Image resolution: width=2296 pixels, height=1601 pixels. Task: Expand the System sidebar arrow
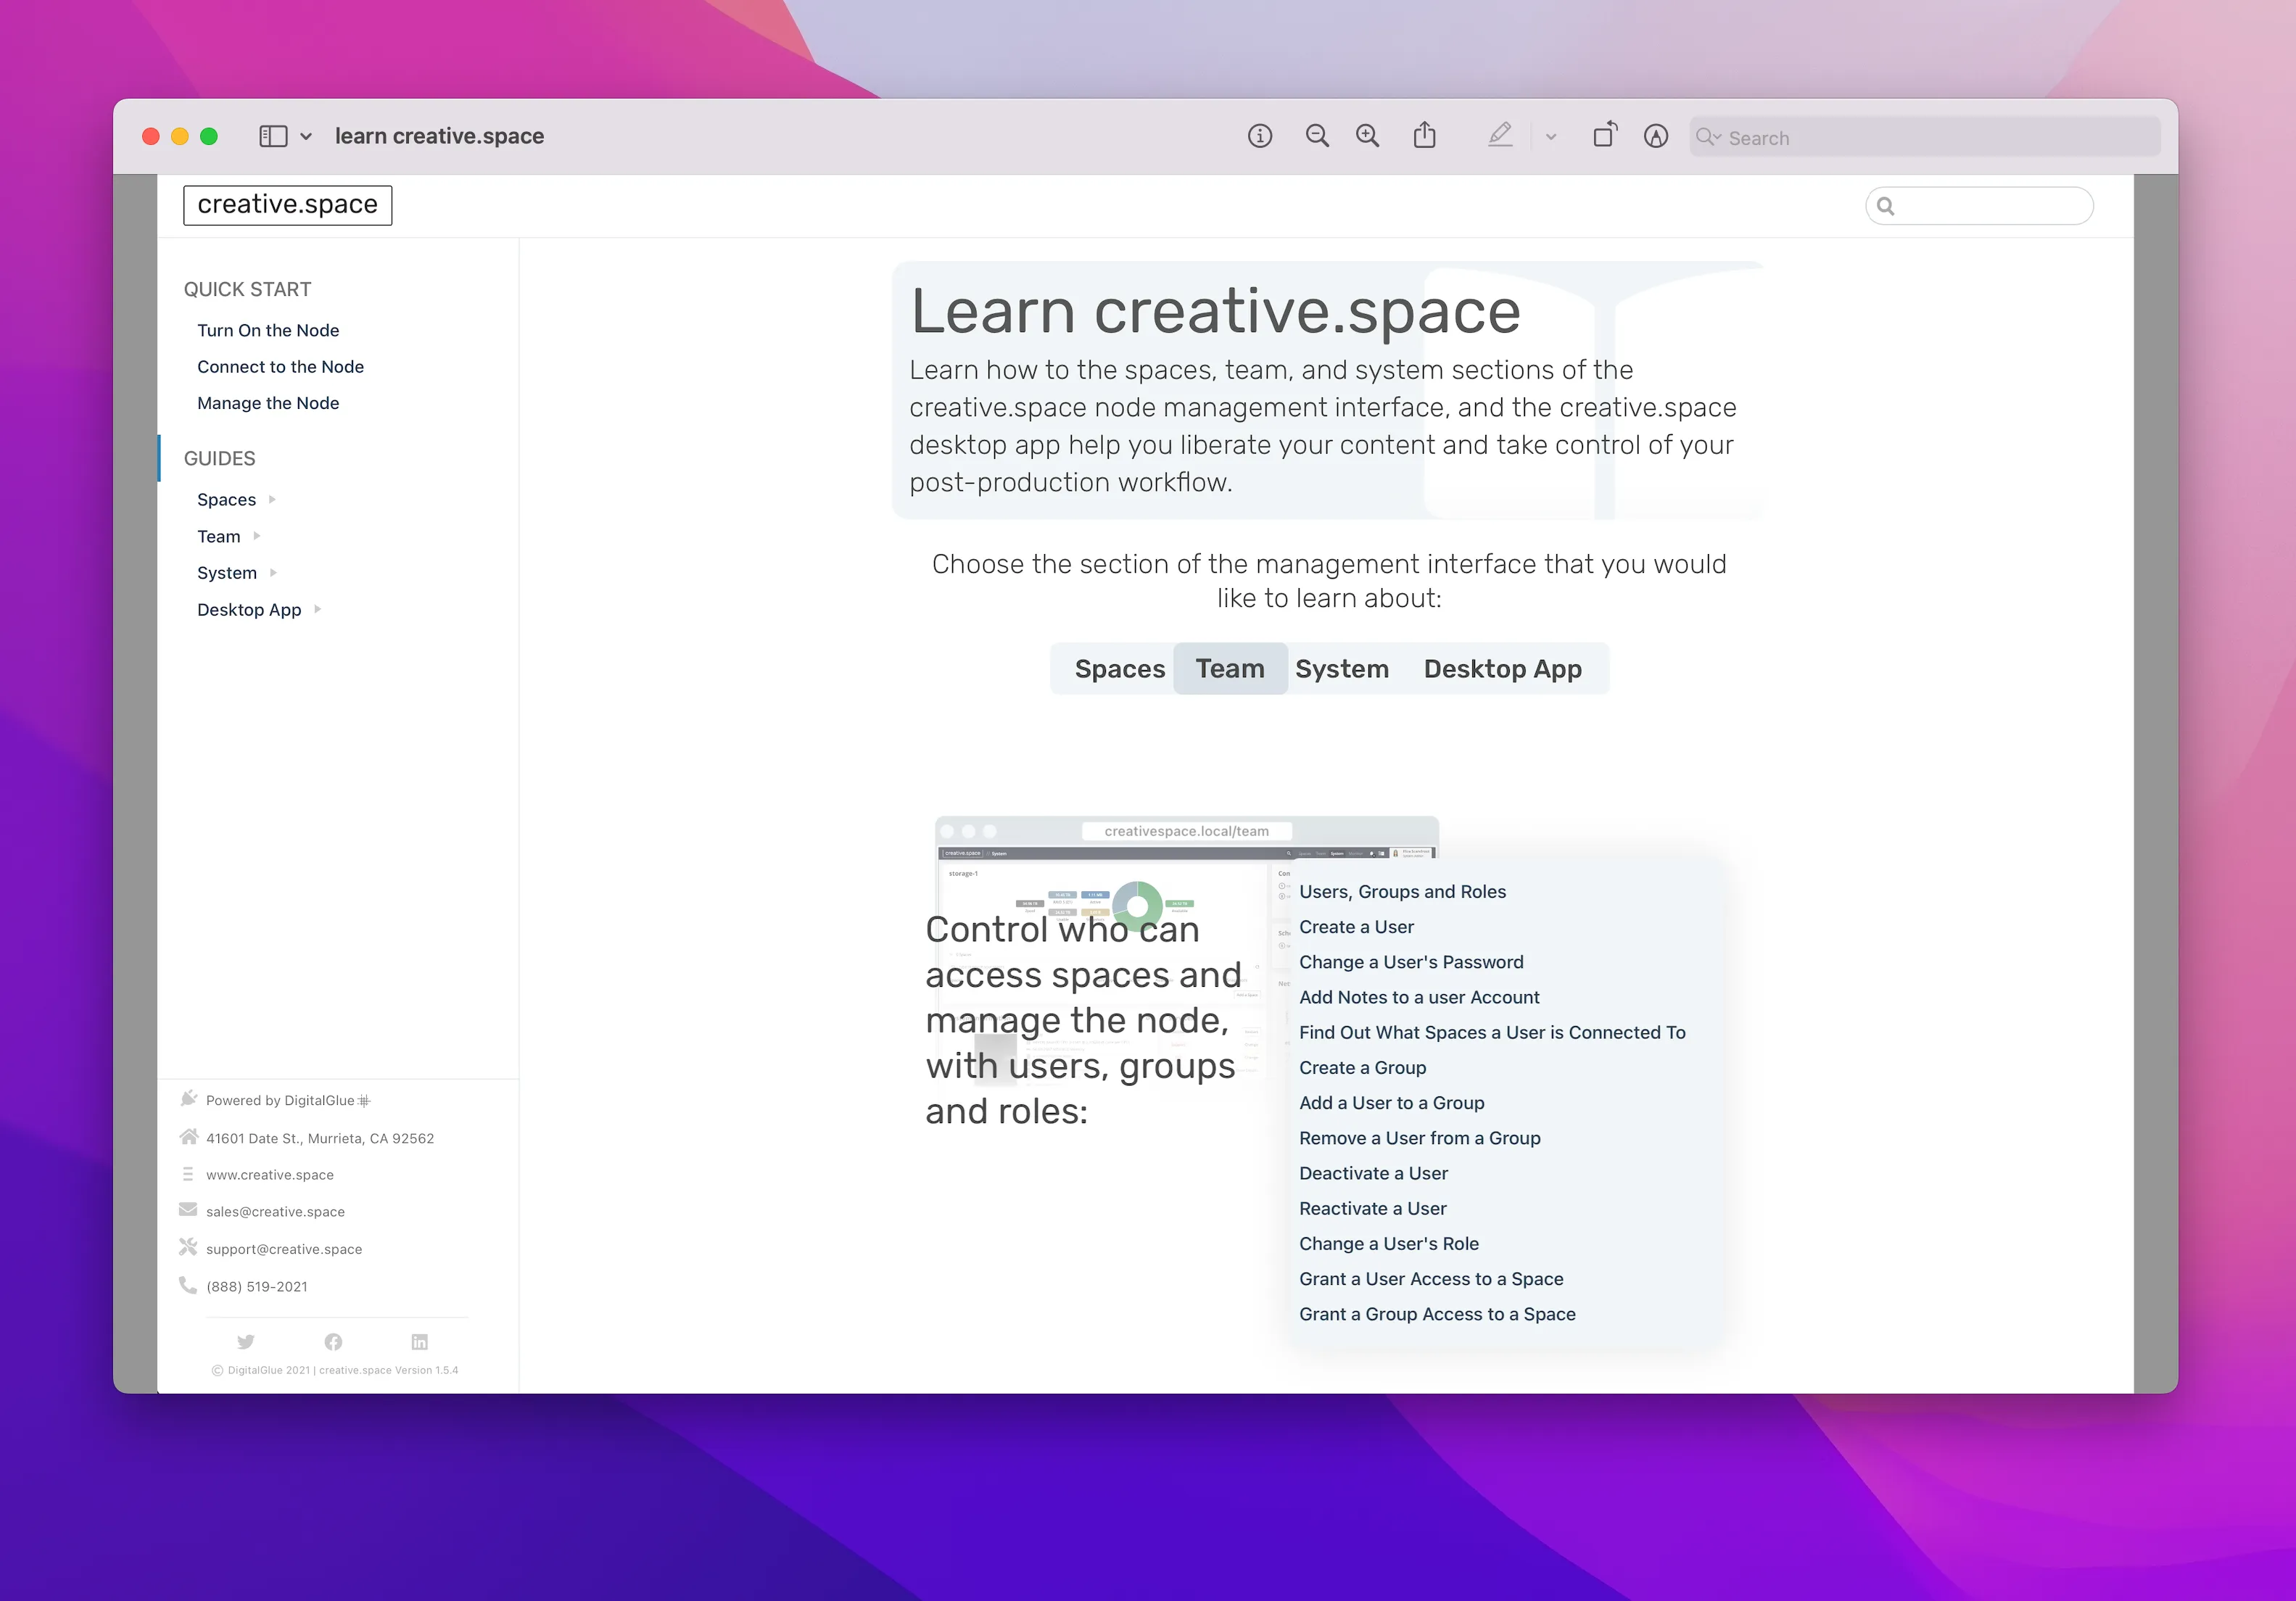[x=273, y=573]
